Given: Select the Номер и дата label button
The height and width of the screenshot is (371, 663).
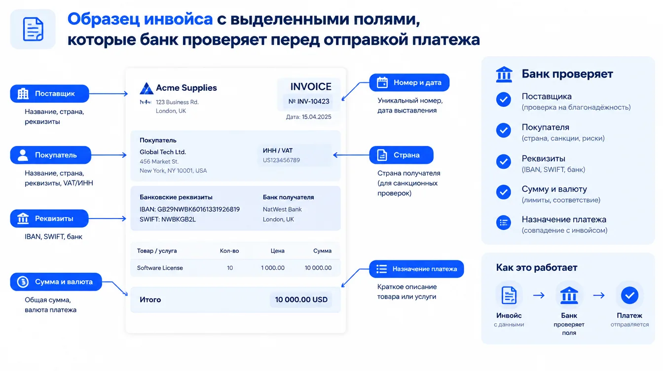Looking at the screenshot, I should [x=409, y=82].
